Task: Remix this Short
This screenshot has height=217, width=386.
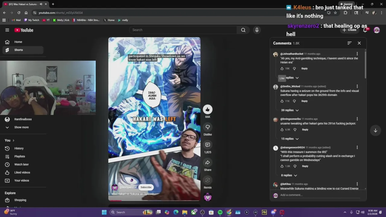Action: pos(207,180)
